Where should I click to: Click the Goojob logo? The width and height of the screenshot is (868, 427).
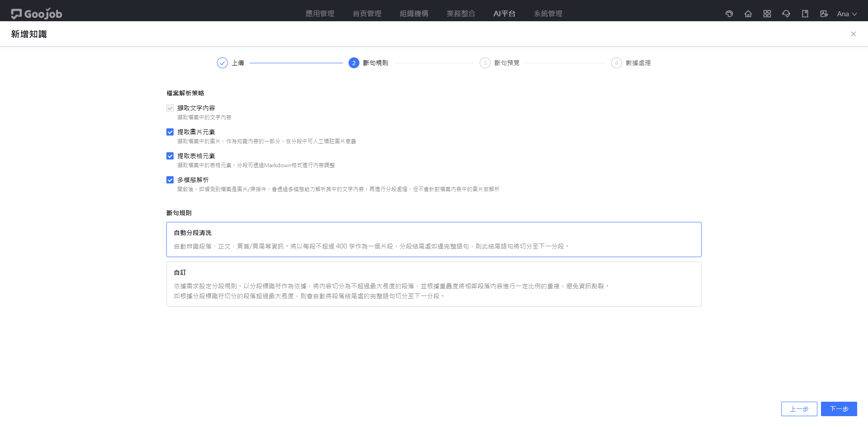coord(37,14)
